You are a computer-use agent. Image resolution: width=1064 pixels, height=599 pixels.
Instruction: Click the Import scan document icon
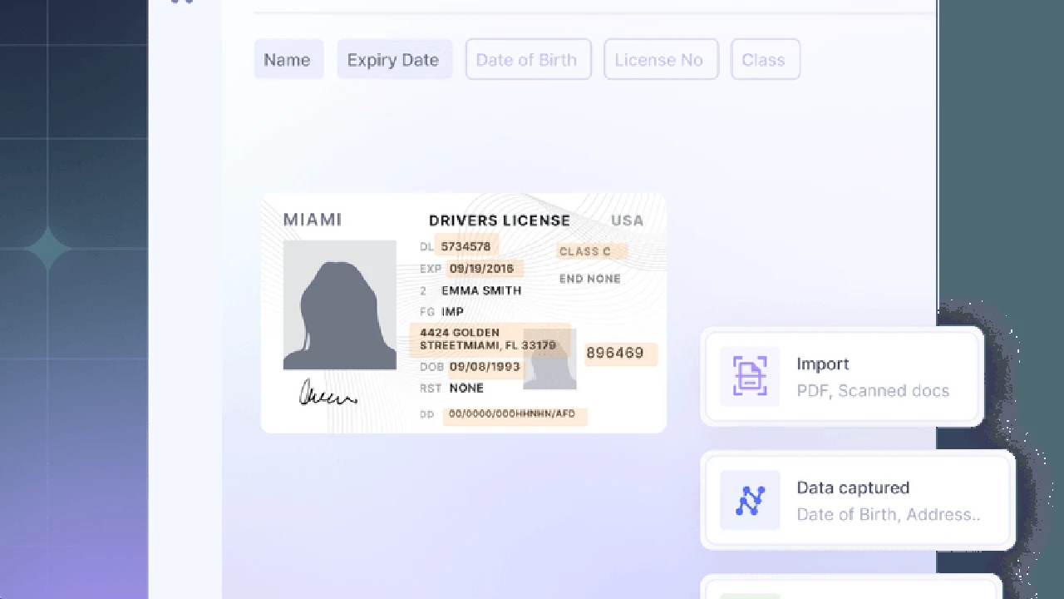(x=749, y=377)
